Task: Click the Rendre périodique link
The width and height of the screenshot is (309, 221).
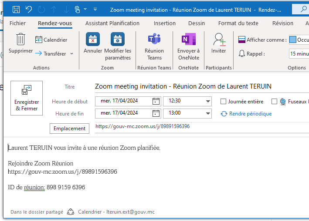Action: (246, 114)
